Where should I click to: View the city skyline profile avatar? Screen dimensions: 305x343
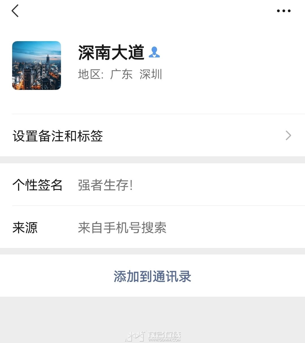point(36,65)
